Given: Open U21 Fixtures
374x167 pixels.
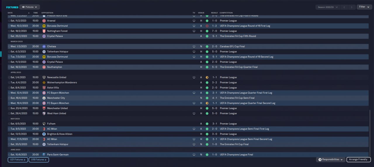Looking at the screenshot, I should 18,160.
